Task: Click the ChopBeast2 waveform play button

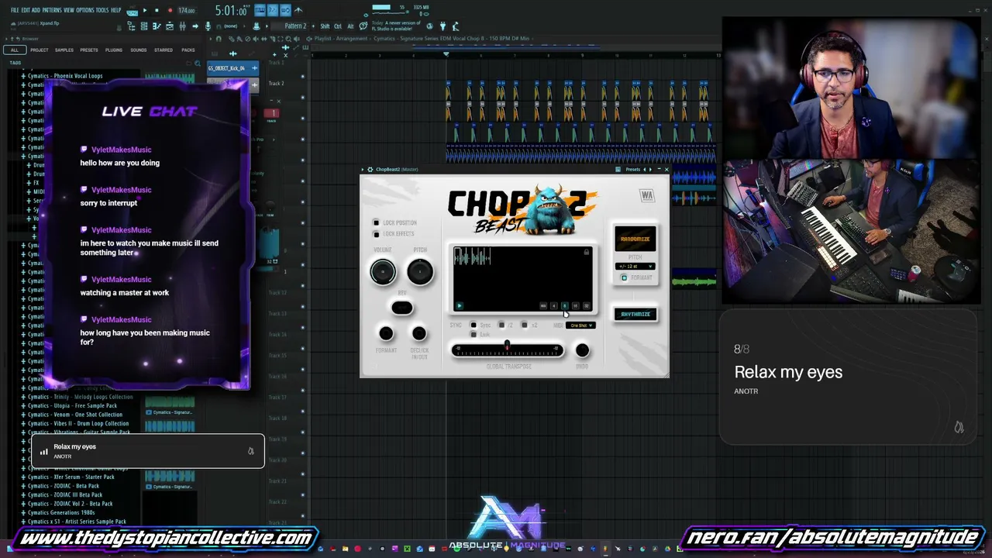Action: tap(459, 306)
